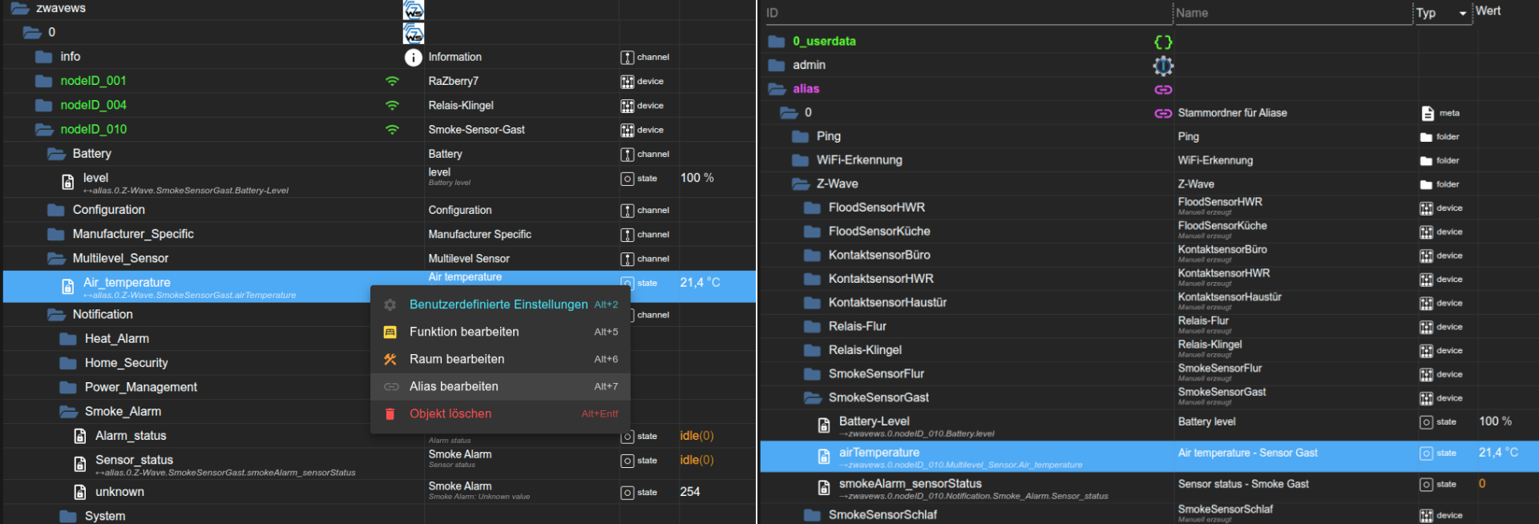Viewport: 1539px width, 524px height.
Task: Collapse the nodeID_010 folder
Action: point(43,130)
